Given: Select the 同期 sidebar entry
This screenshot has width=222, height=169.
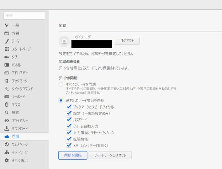Looking at the screenshot, I should pos(24,136).
